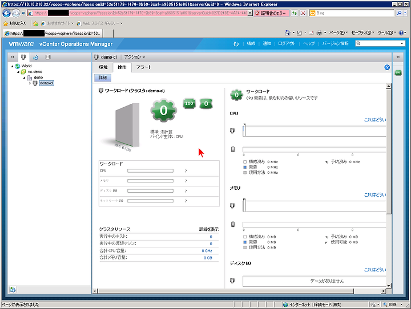411x309 pixels.
Task: Open the ツール(O) menu
Action: (386, 32)
